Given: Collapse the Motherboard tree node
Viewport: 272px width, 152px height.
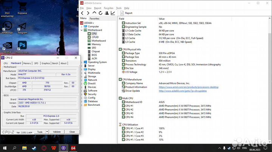Looking at the screenshot, I should [x=82, y=30].
